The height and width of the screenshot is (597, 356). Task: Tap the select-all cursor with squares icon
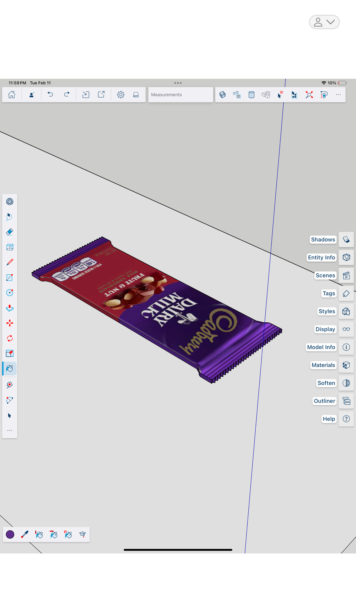pos(294,95)
